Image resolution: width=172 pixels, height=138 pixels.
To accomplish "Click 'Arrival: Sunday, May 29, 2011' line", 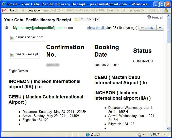I will [51, 116].
